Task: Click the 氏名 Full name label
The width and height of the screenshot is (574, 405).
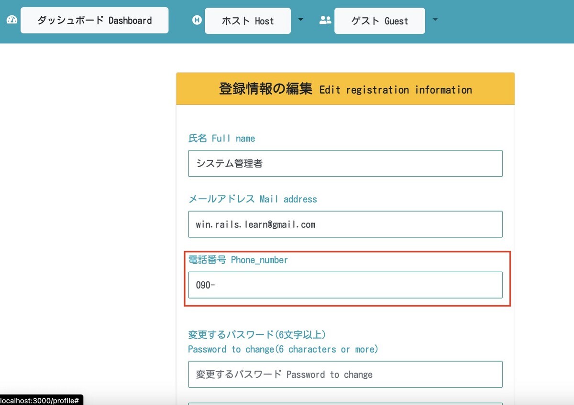Action: 221,139
